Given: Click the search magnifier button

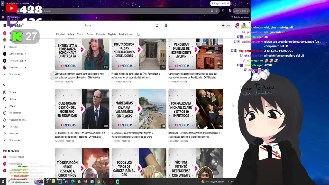Looking at the screenshot, I should [x=157, y=25].
